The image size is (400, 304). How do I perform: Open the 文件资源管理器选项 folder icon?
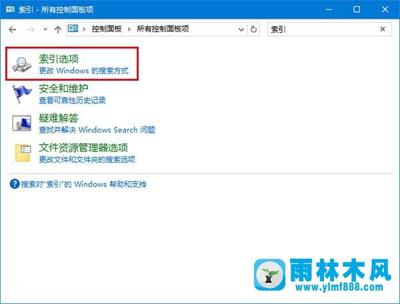tap(23, 153)
